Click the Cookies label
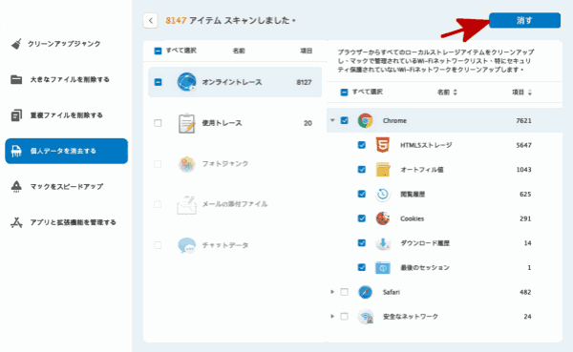This screenshot has width=573, height=352. click(x=413, y=218)
